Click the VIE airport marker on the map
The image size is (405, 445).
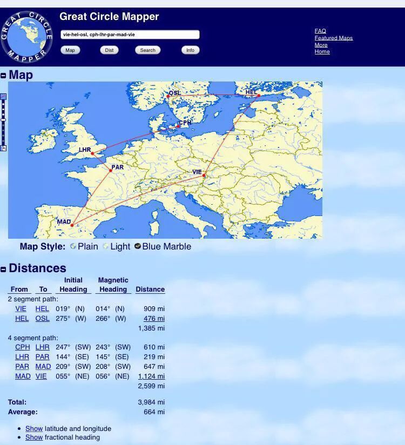204,176
